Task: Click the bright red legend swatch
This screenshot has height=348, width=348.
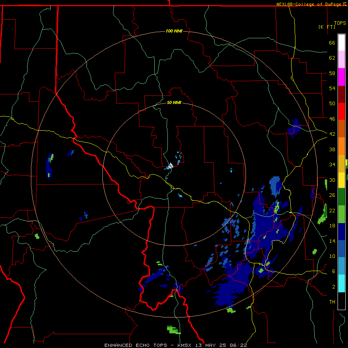Action: point(341,111)
